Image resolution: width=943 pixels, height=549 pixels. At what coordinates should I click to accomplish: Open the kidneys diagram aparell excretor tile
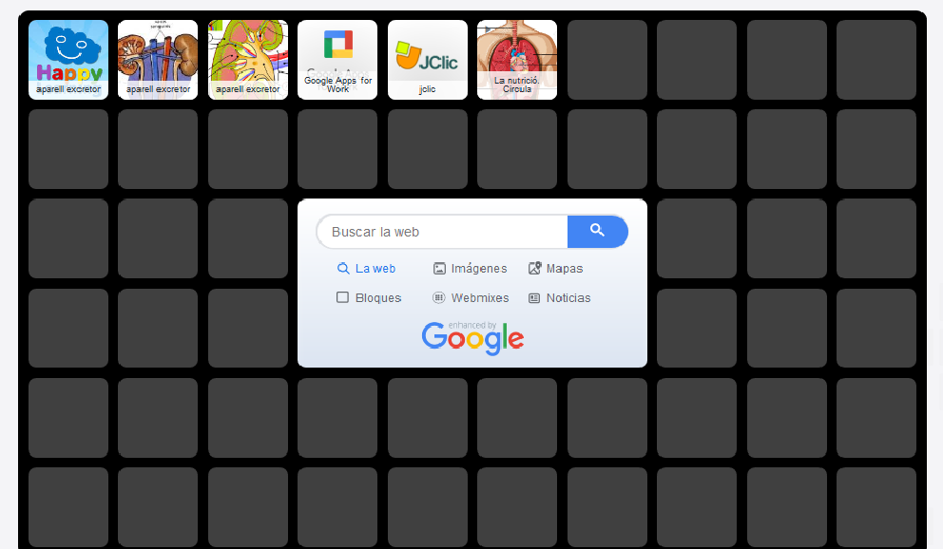tap(158, 60)
